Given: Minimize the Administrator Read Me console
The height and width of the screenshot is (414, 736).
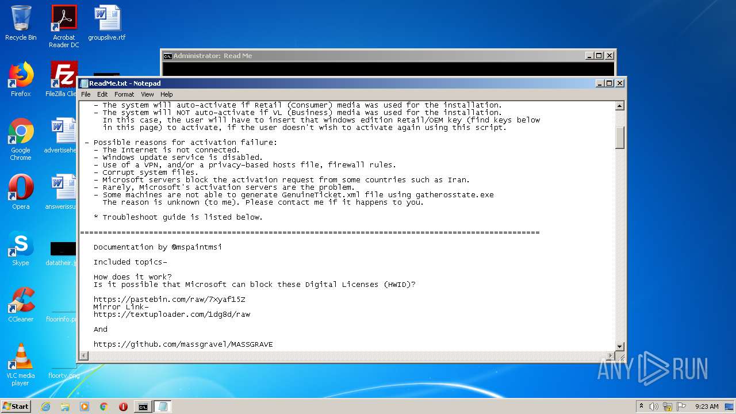Looking at the screenshot, I should tap(590, 56).
